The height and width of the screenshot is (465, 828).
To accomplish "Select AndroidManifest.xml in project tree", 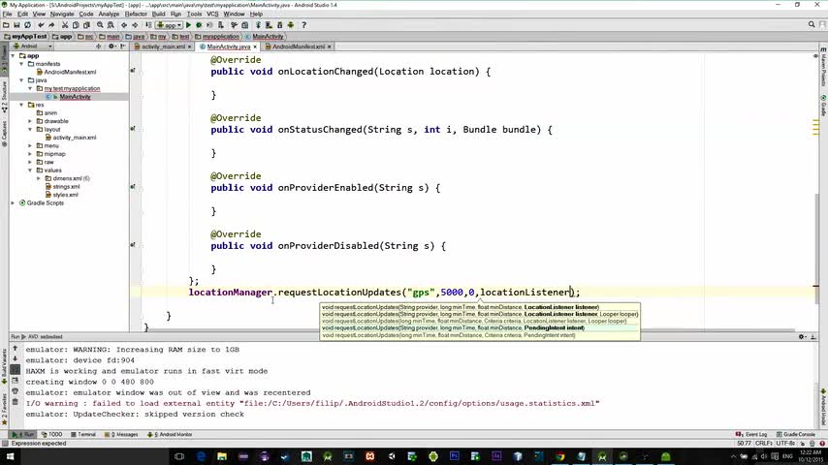I will point(70,73).
